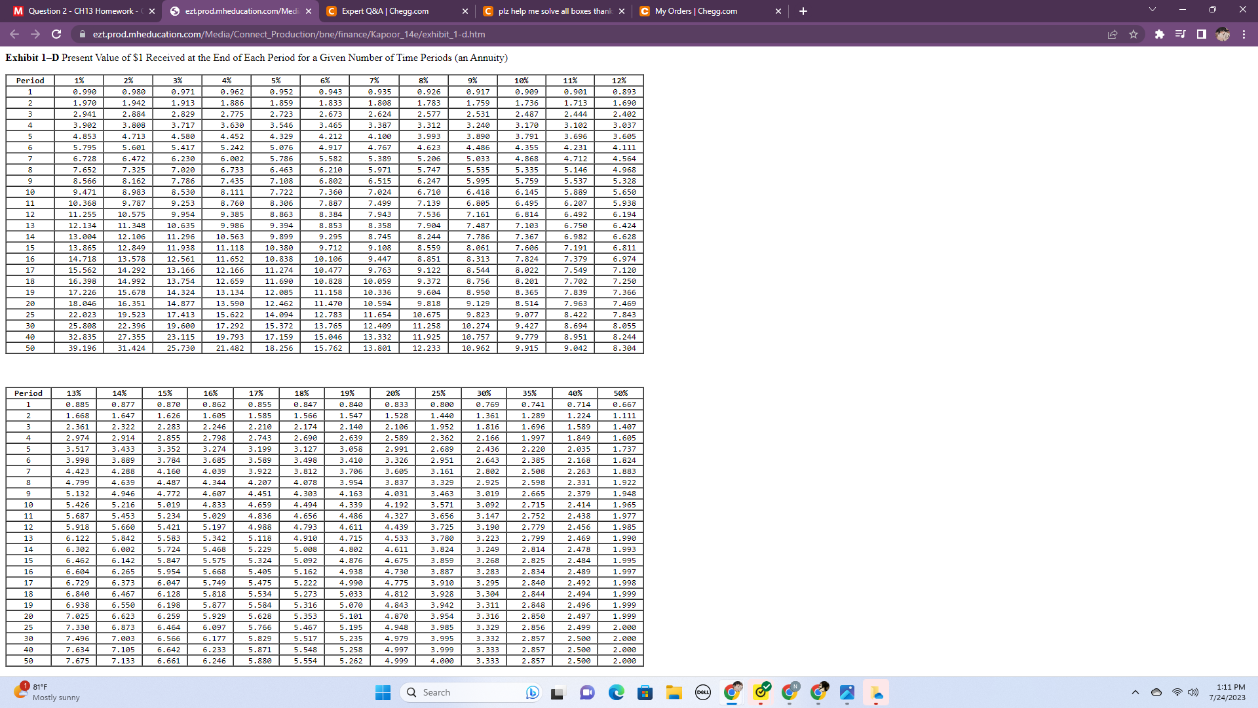Screen dimensions: 1258x708
Task: Share this page from address bar
Action: coord(1112,34)
